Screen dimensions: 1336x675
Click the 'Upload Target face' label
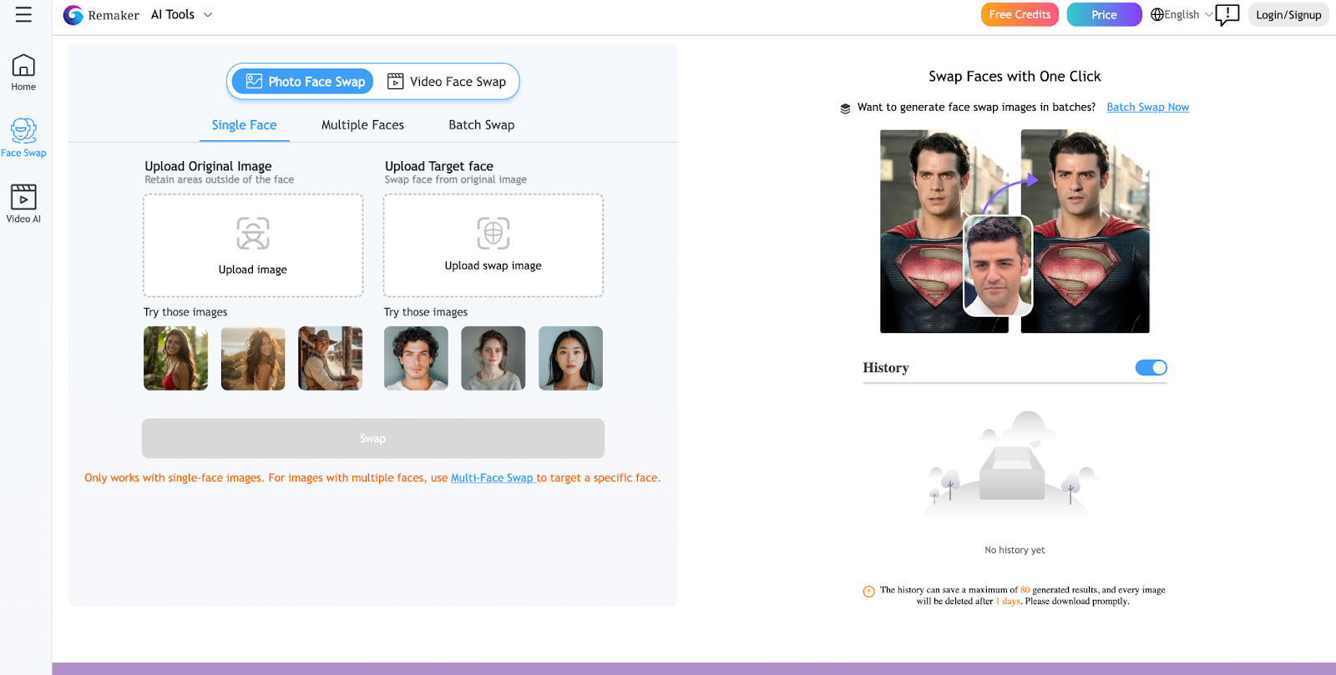pyautogui.click(x=439, y=166)
